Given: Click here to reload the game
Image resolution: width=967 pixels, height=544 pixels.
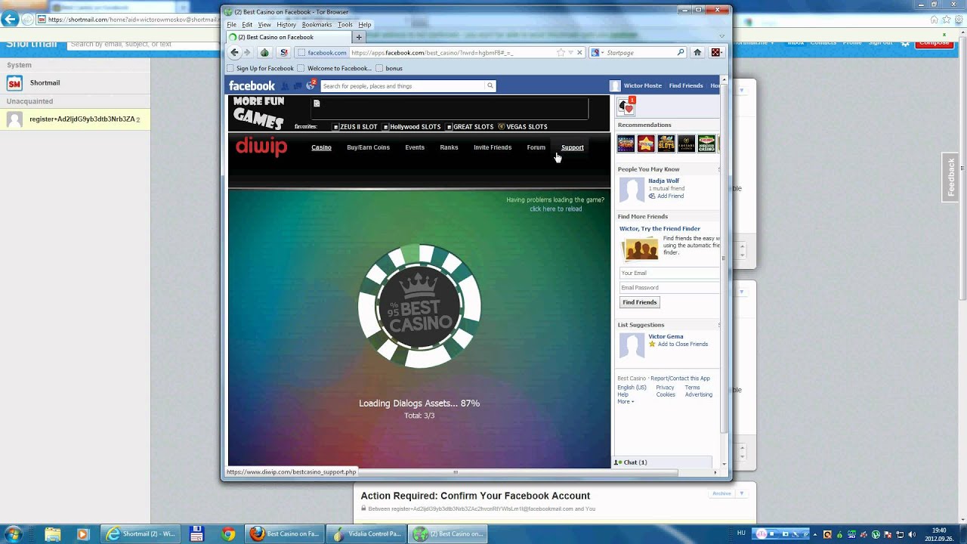Looking at the screenshot, I should coord(555,209).
